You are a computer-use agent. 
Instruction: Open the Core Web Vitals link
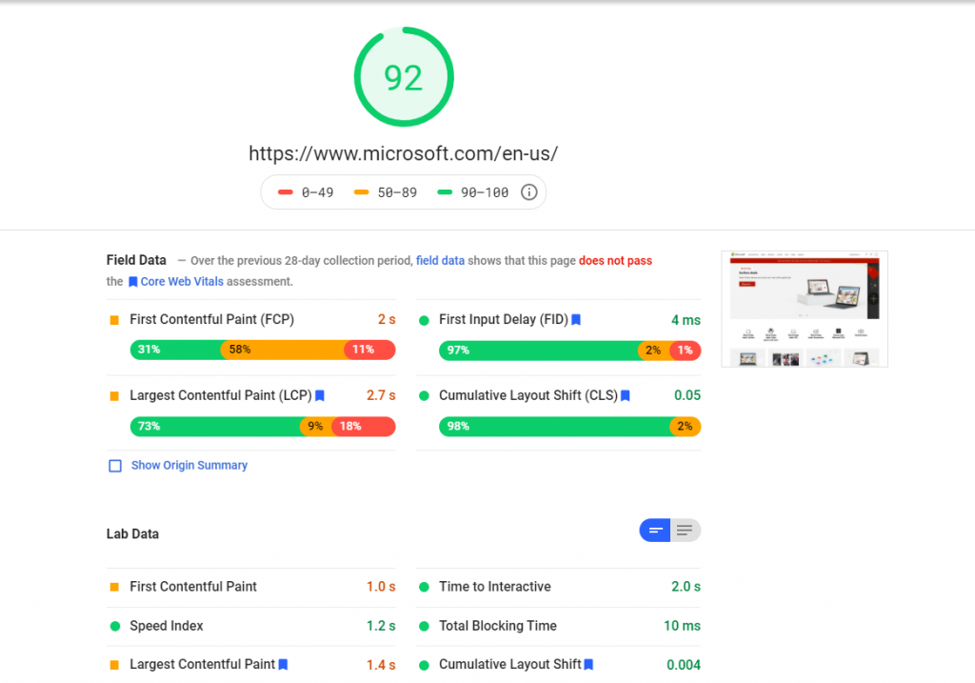[x=182, y=282]
